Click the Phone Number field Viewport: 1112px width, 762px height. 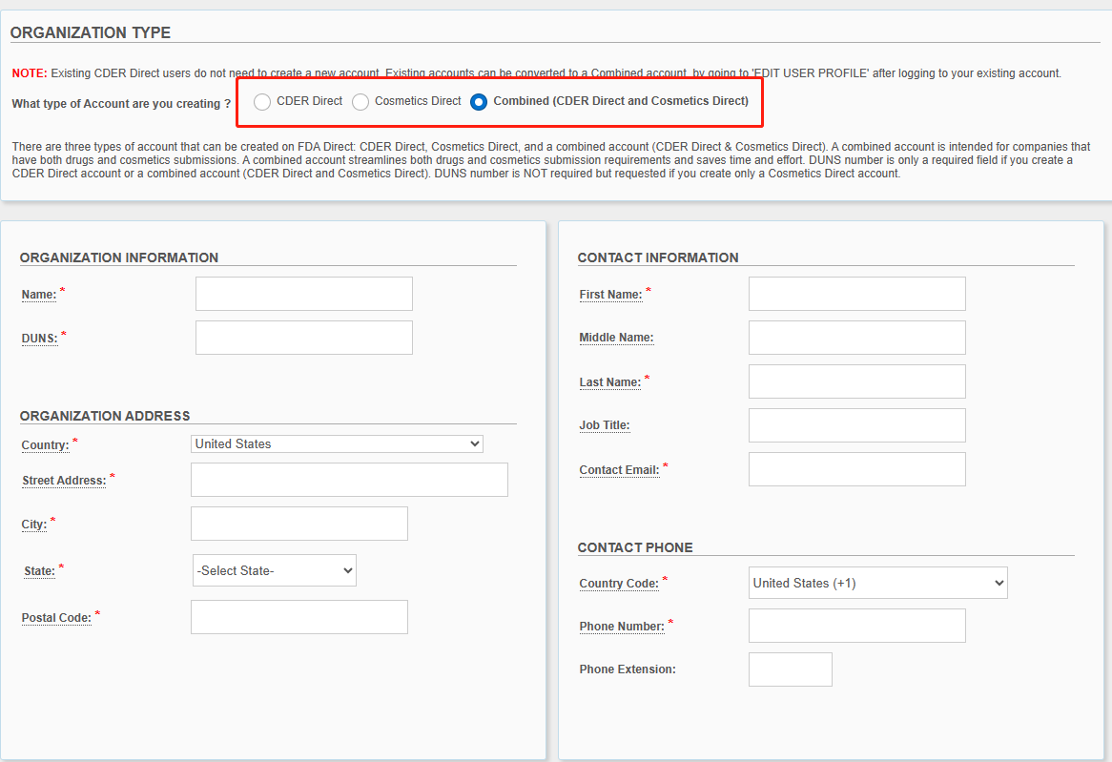pyautogui.click(x=856, y=626)
